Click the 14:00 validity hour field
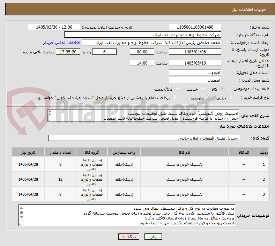The width and height of the screenshot is (275, 246). coord(142,63)
